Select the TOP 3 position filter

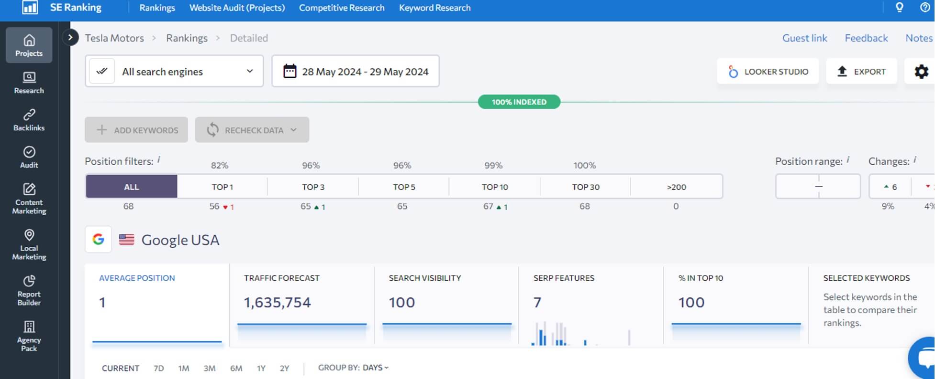[x=313, y=187]
